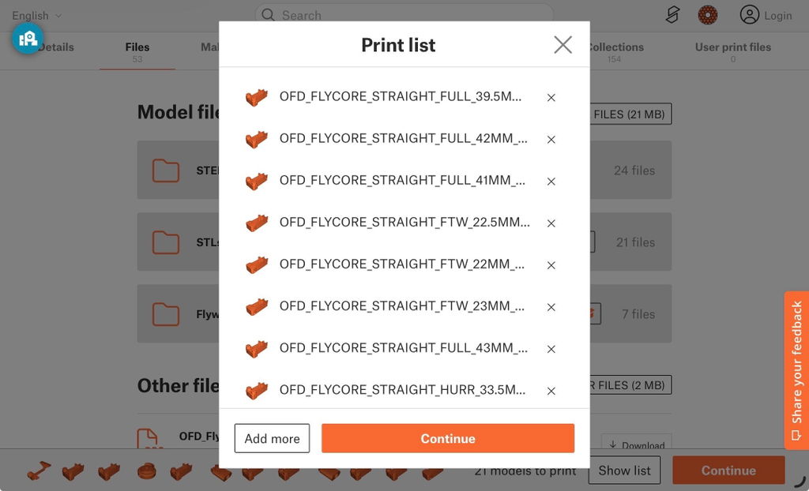Click the Add more button
Image resolution: width=809 pixels, height=491 pixels.
point(272,438)
